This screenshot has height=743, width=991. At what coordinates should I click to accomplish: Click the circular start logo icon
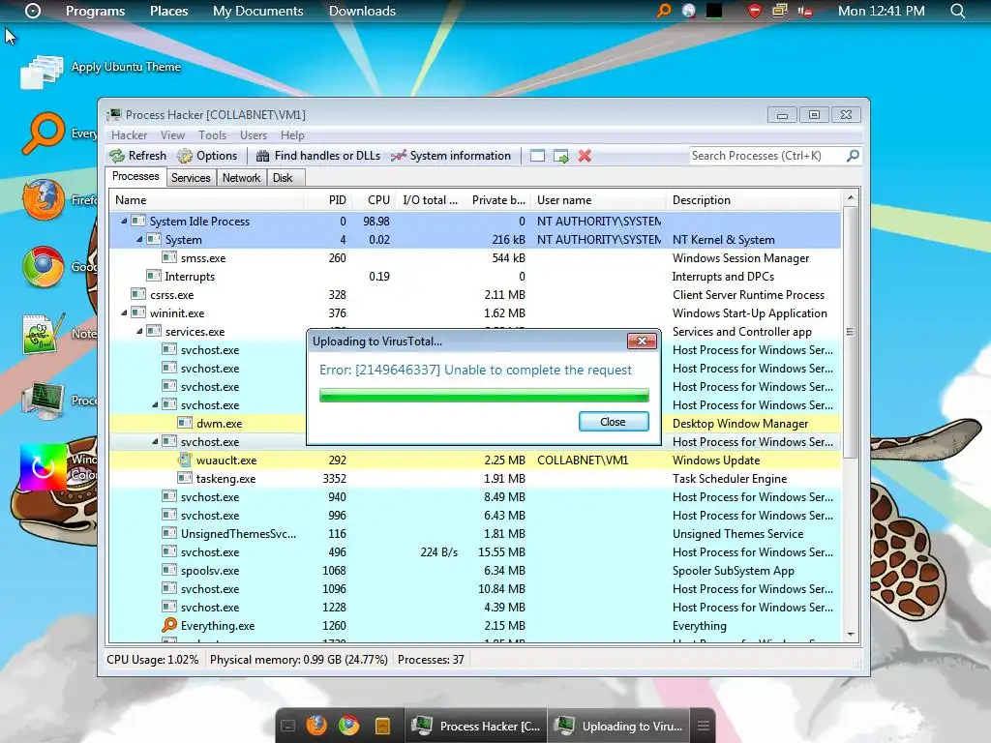[33, 11]
